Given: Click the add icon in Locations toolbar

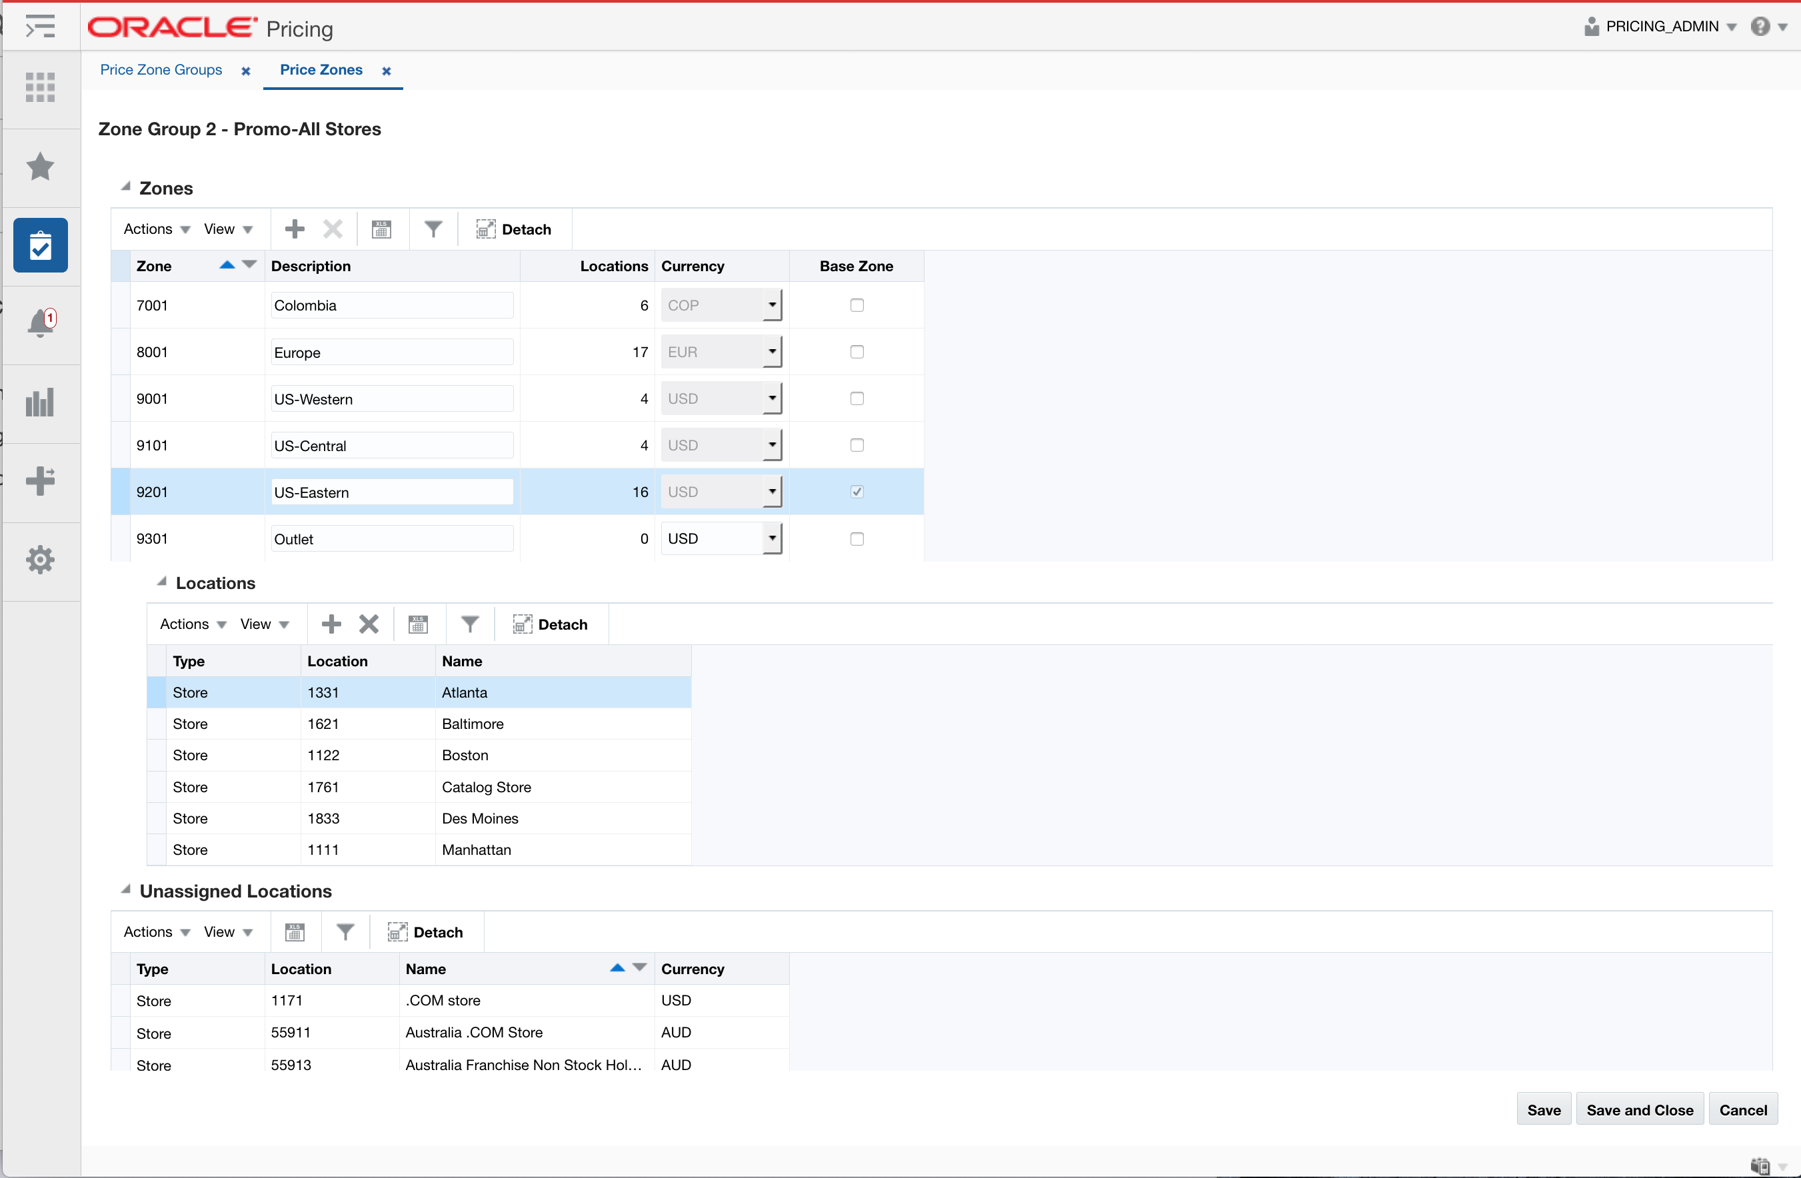Looking at the screenshot, I should (x=330, y=623).
